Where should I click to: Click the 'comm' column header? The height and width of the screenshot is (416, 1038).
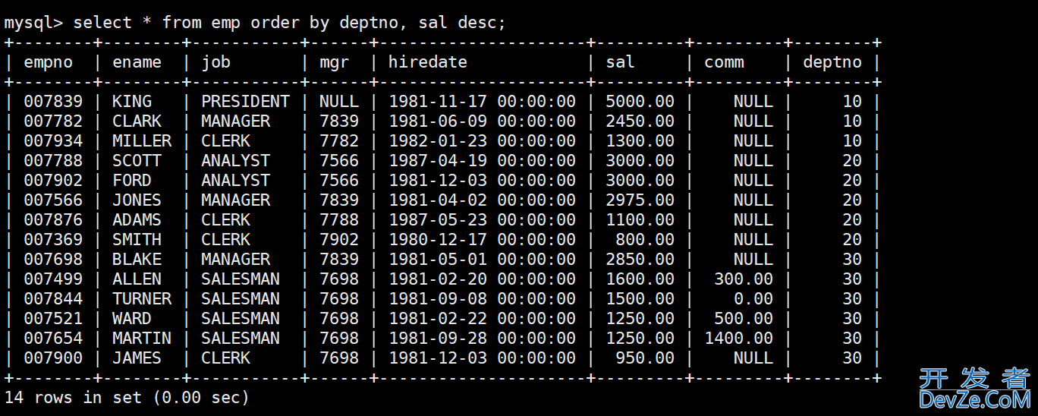pos(724,62)
